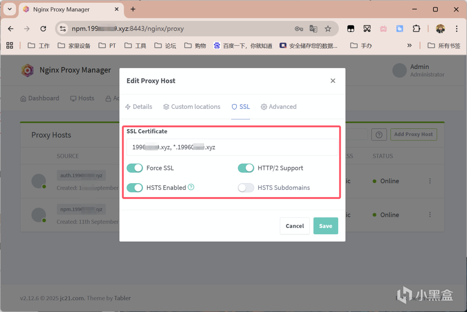467x312 pixels.
Task: Expand the 手办 bookmark folder
Action: pos(361,46)
